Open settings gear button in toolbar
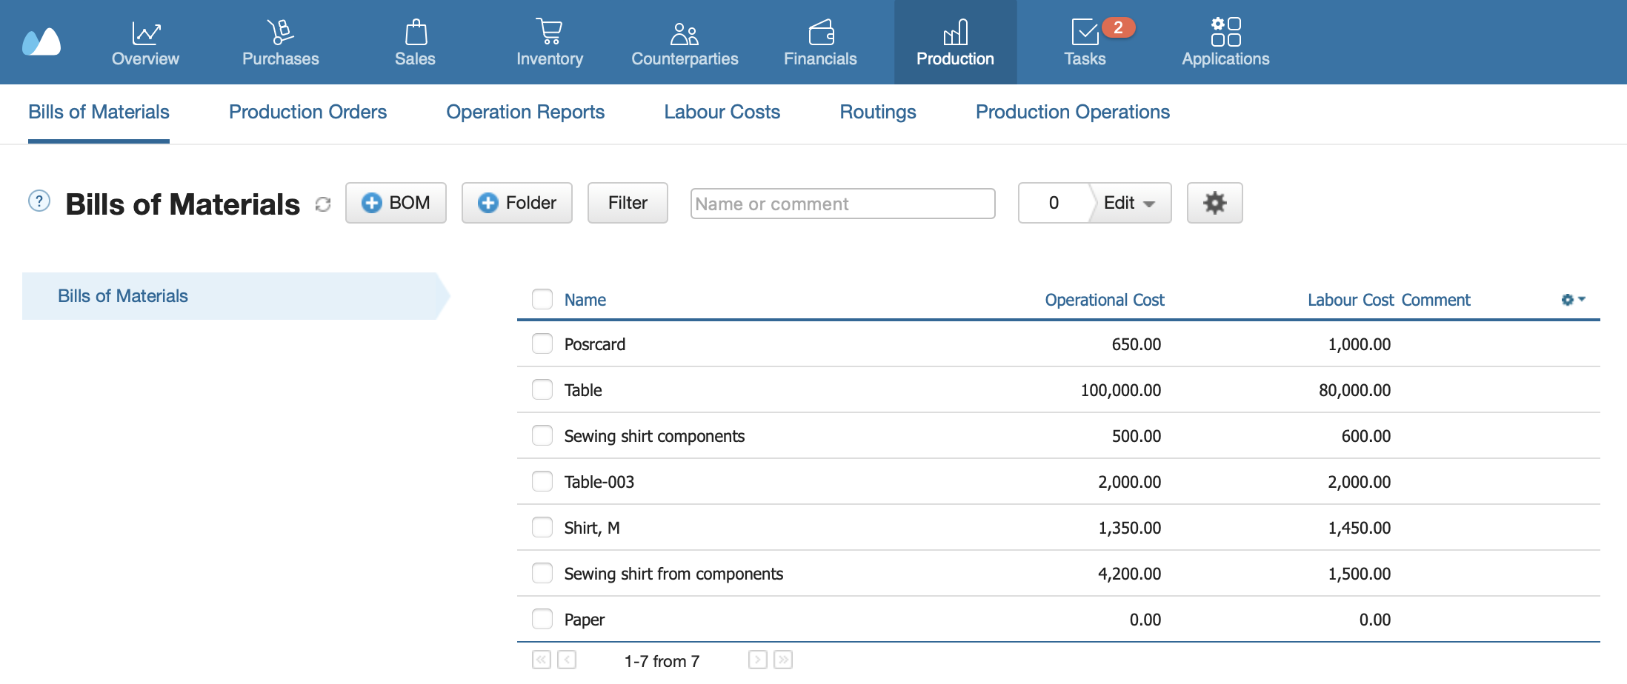The height and width of the screenshot is (684, 1627). pos(1214,203)
